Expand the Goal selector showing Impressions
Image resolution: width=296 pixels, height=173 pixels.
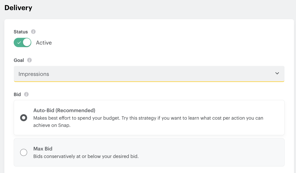coord(149,74)
